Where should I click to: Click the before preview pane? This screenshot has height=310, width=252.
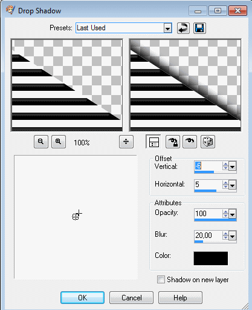(66, 85)
